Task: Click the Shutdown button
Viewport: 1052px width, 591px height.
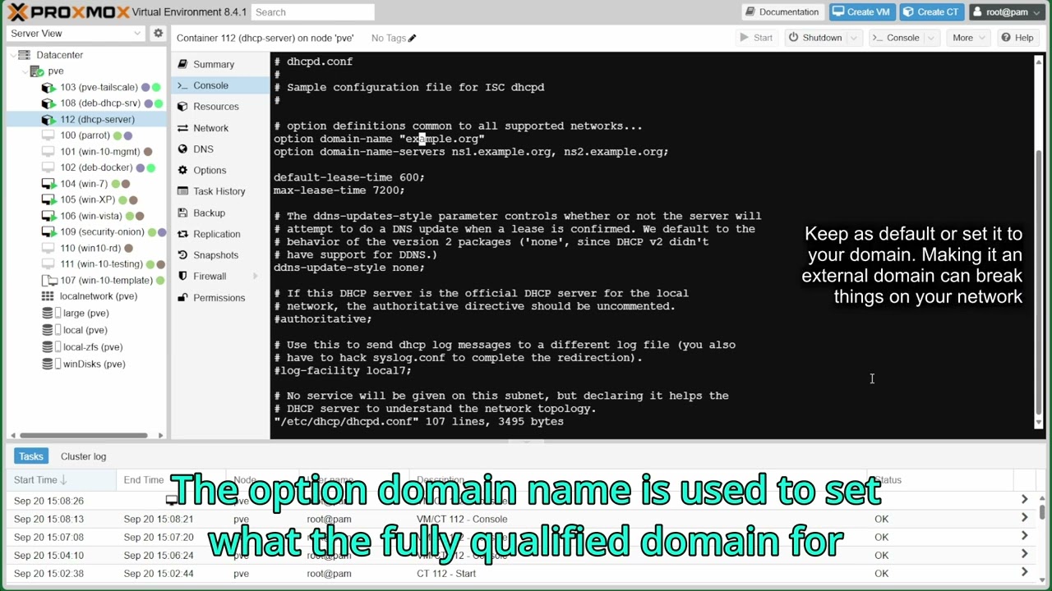Action: click(815, 38)
